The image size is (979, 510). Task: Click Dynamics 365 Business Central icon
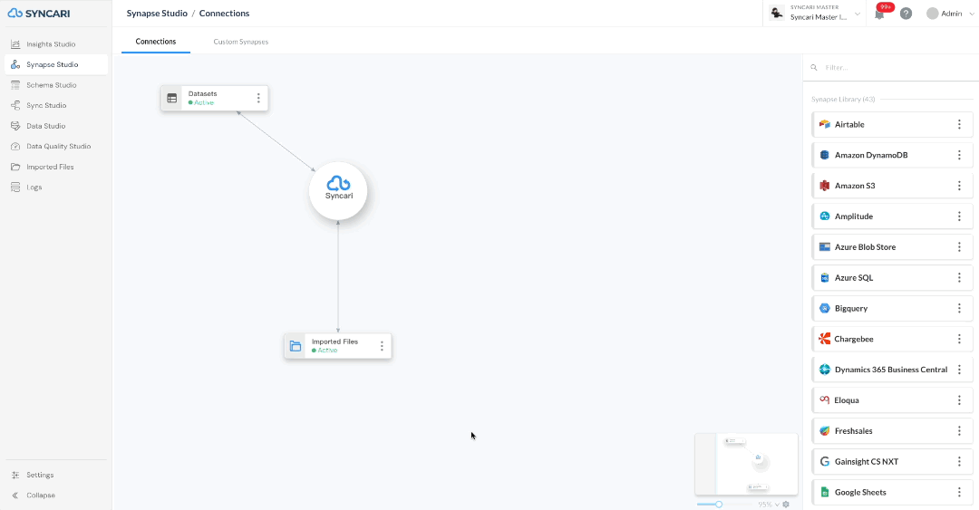(825, 370)
